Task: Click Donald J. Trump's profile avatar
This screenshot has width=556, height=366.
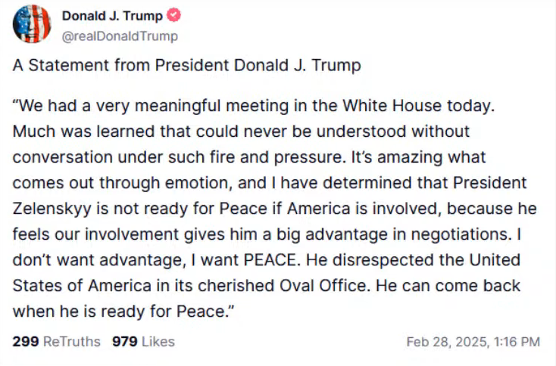Action: 32,23
